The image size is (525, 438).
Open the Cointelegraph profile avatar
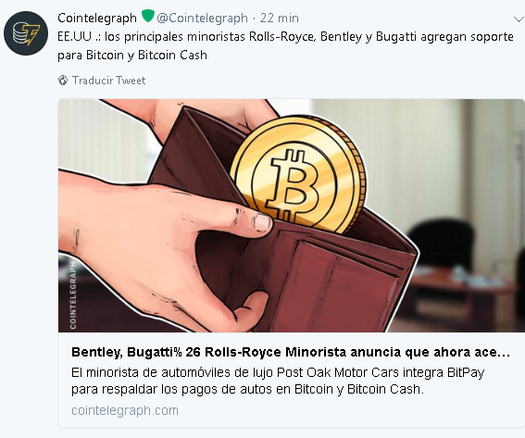click(26, 33)
